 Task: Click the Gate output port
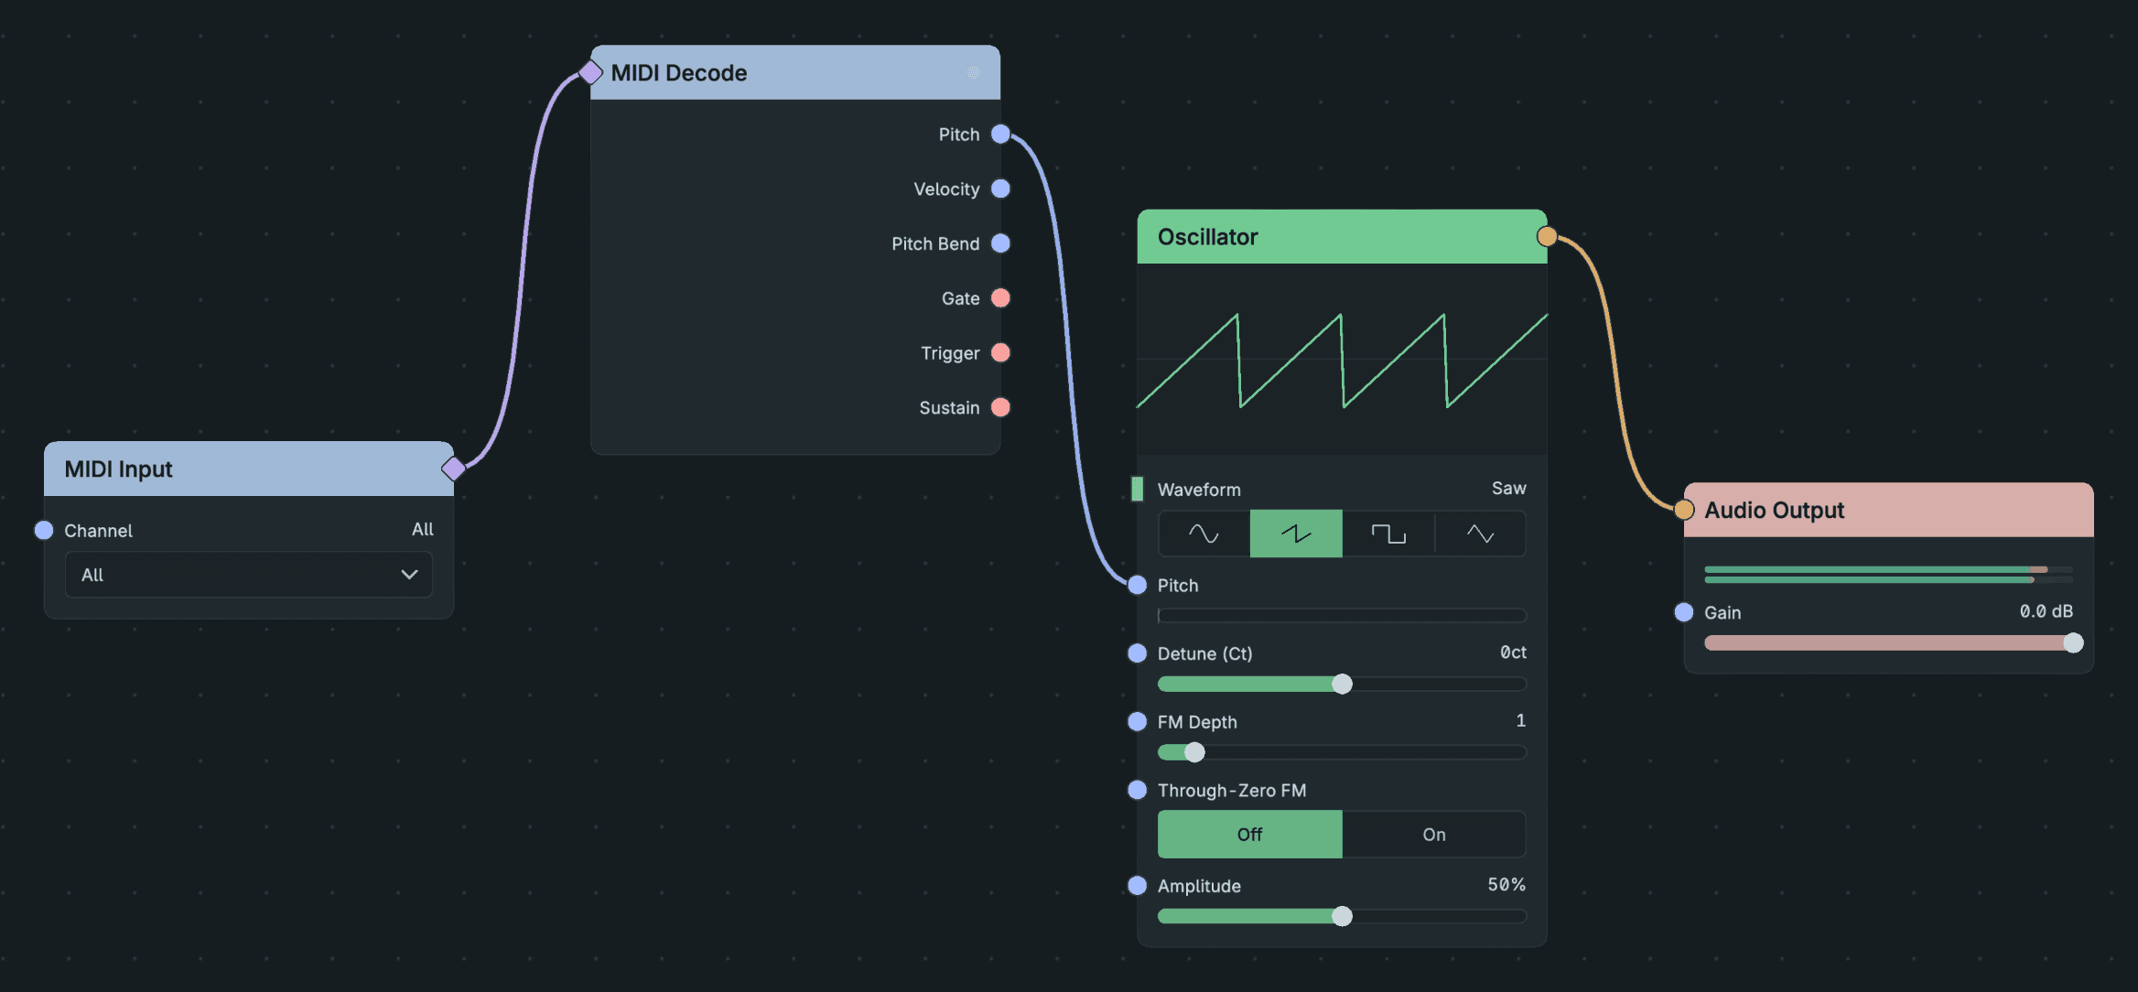[x=1000, y=298]
